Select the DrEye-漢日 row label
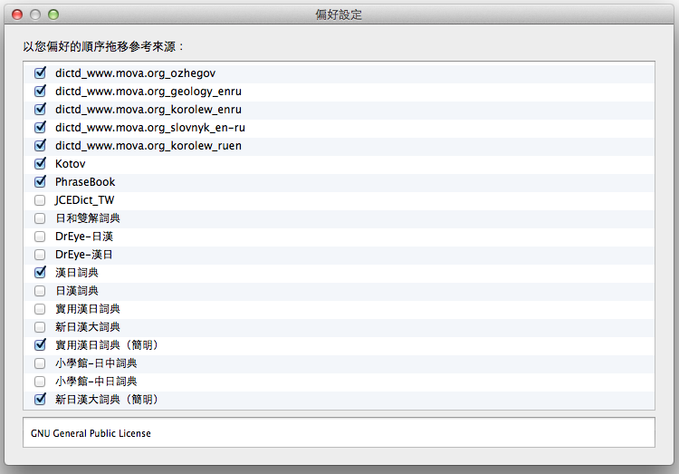 click(84, 255)
